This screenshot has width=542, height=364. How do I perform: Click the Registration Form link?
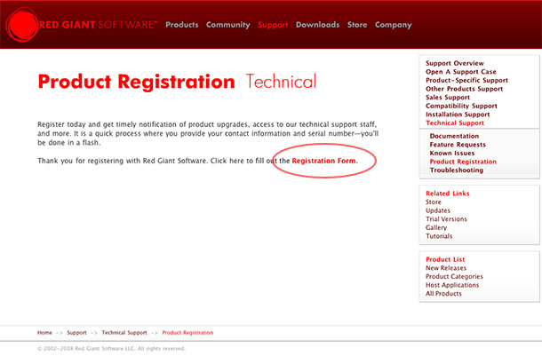(324, 161)
